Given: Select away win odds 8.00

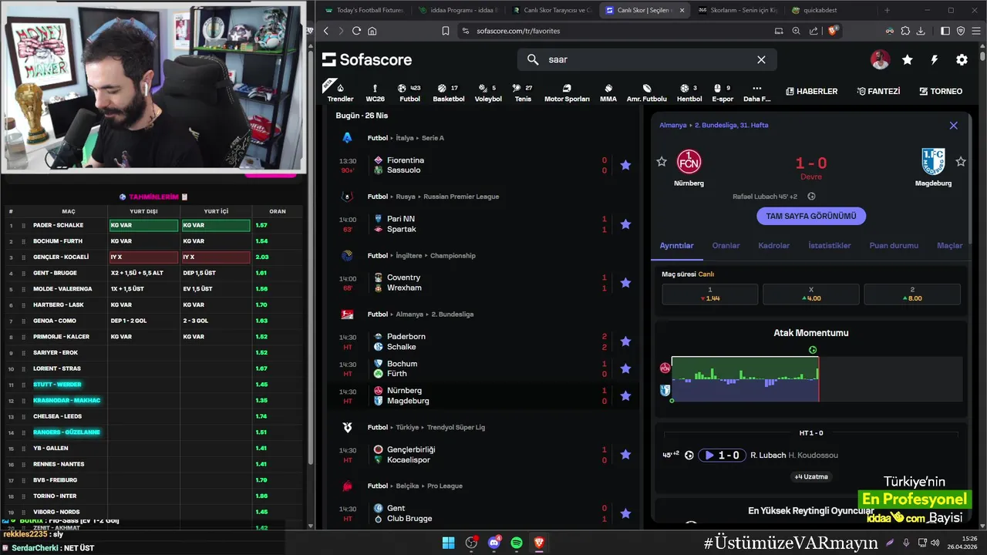Looking at the screenshot, I should 912,294.
